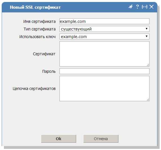This screenshot has width=161, height=150.
Task: Expand the Использовать ключ dropdown
Action: coord(104,37)
